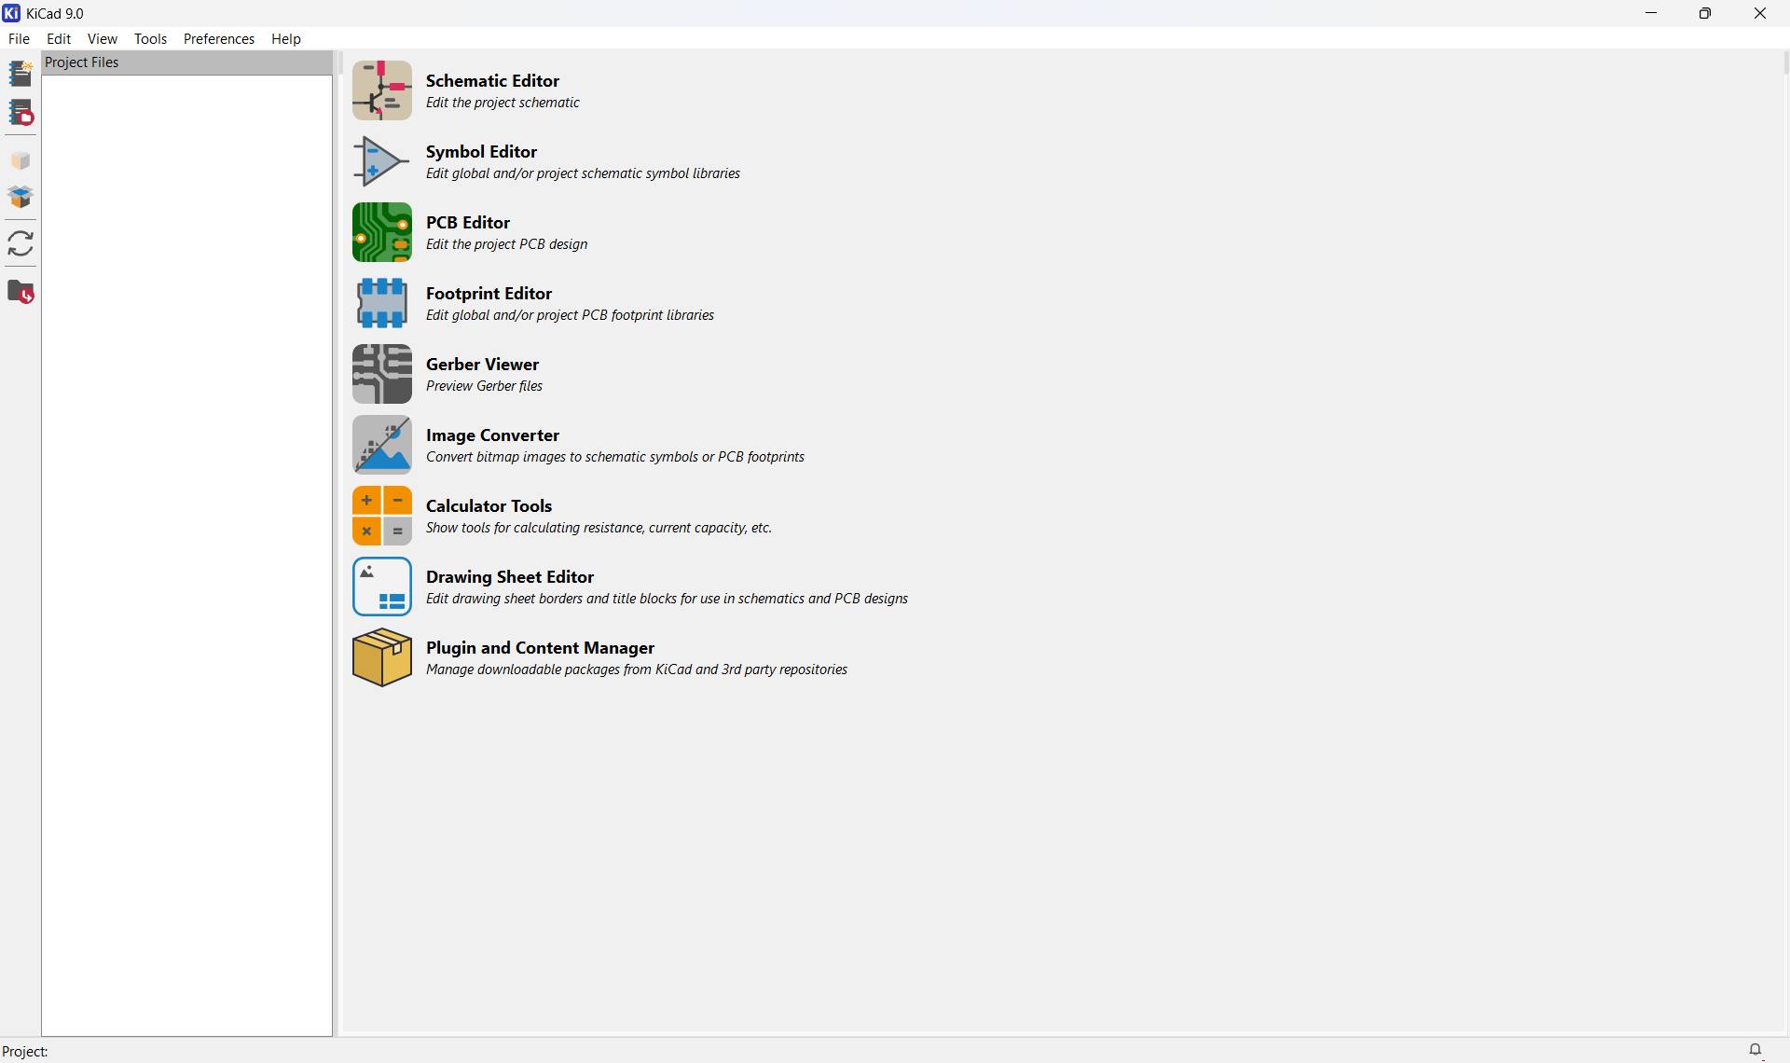Launch the Calculator Tools icon
Viewport: 1790px width, 1063px height.
click(381, 516)
